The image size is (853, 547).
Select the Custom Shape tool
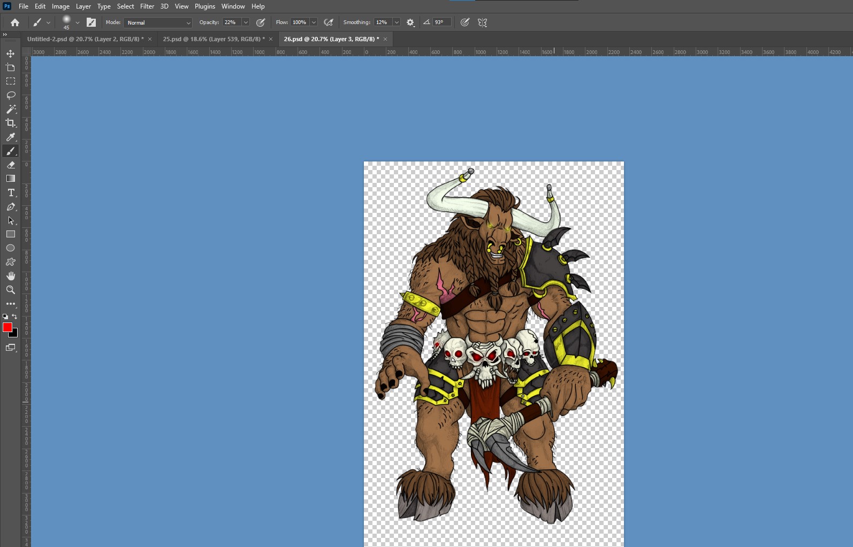coord(11,262)
